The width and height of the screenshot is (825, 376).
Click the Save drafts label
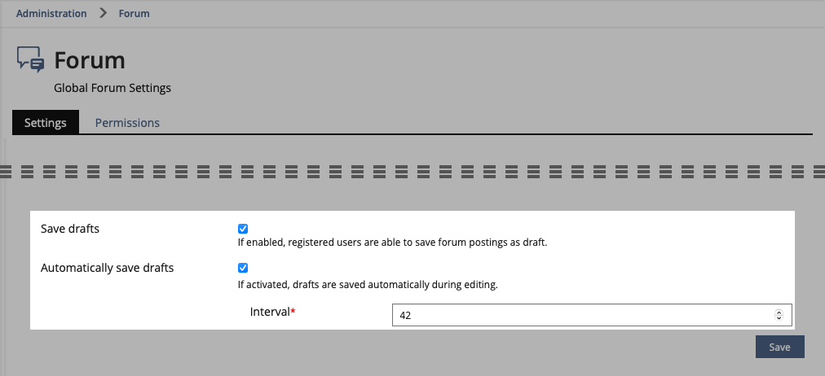click(x=70, y=229)
